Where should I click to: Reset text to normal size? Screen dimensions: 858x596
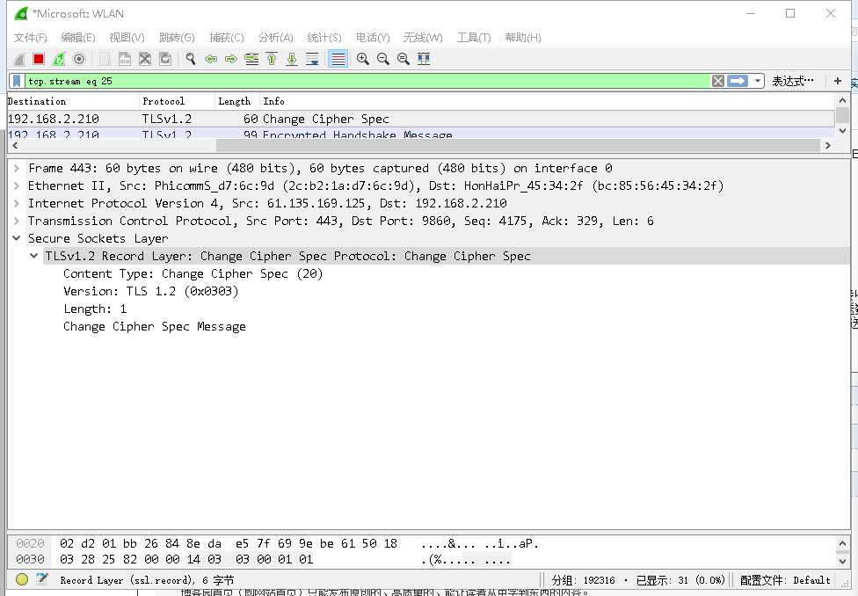coord(404,59)
